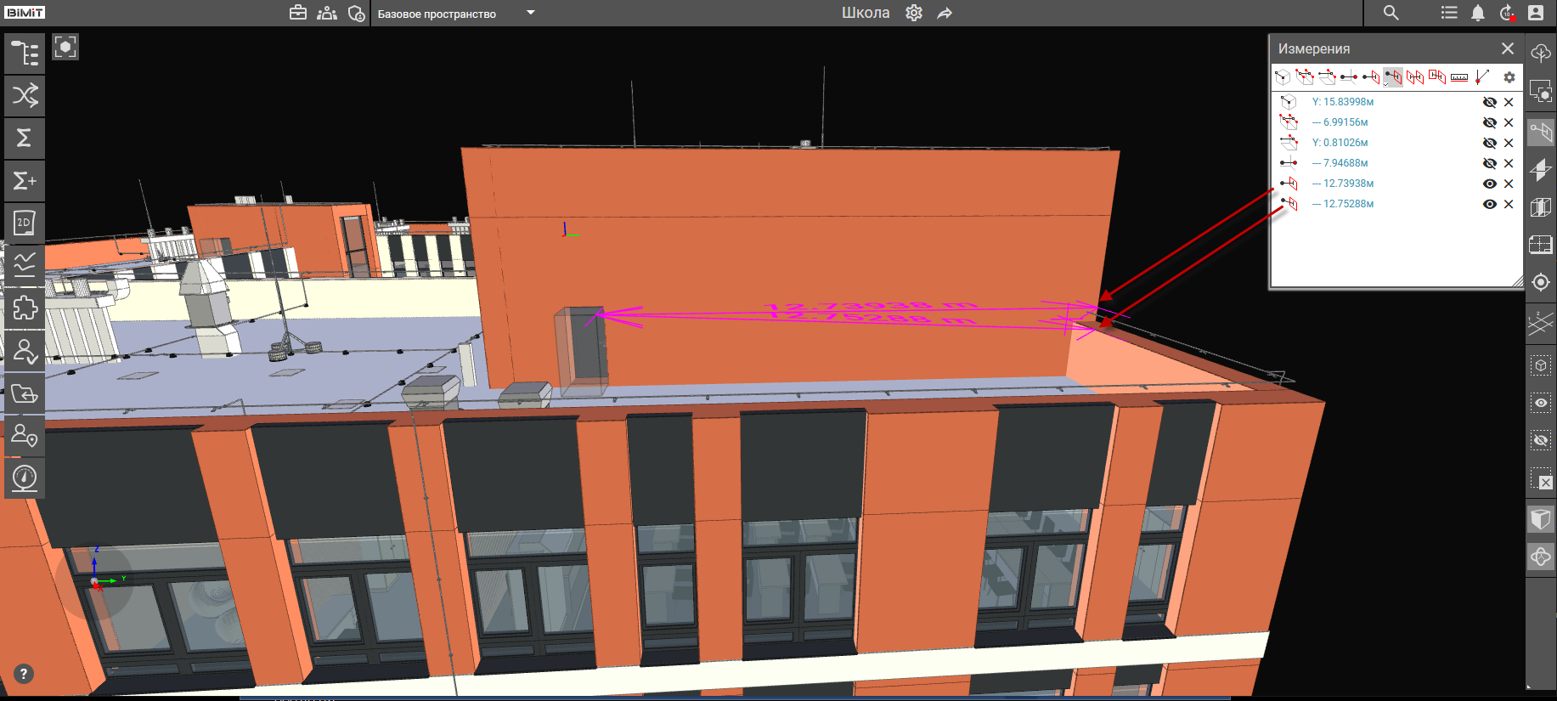Click the fit-to-view icon in viewport corner

tap(65, 47)
